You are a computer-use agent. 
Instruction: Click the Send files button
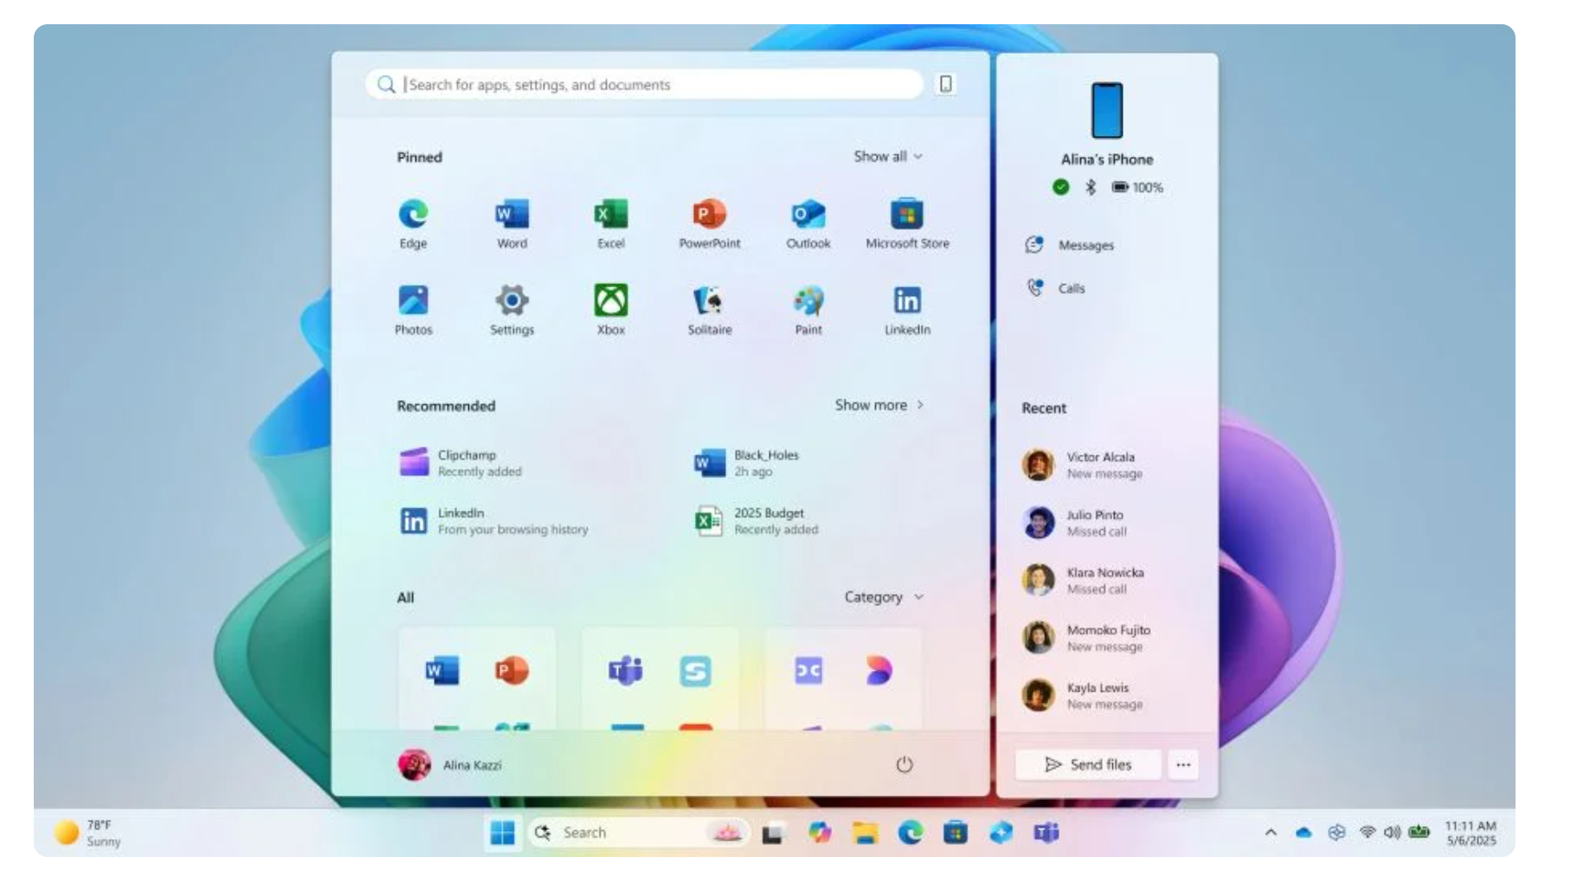point(1088,764)
